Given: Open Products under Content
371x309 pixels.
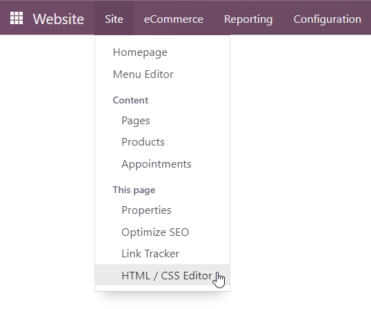Looking at the screenshot, I should pyautogui.click(x=162, y=142).
